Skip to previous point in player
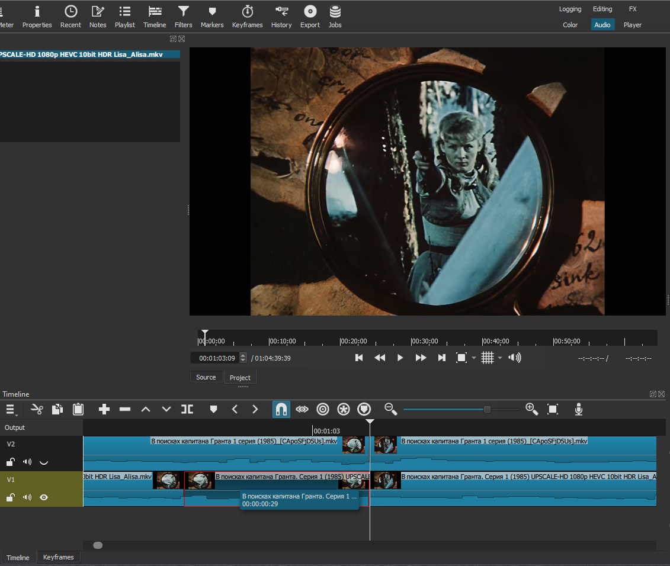 (359, 358)
